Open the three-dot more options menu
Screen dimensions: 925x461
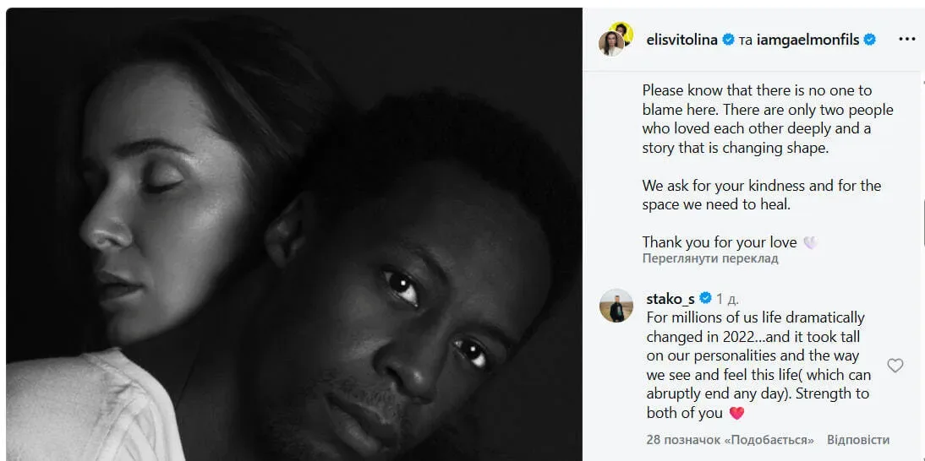(906, 40)
